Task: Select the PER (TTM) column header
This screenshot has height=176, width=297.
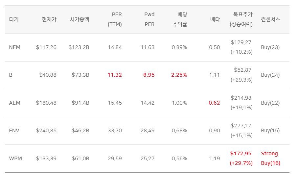Action: click(x=115, y=19)
